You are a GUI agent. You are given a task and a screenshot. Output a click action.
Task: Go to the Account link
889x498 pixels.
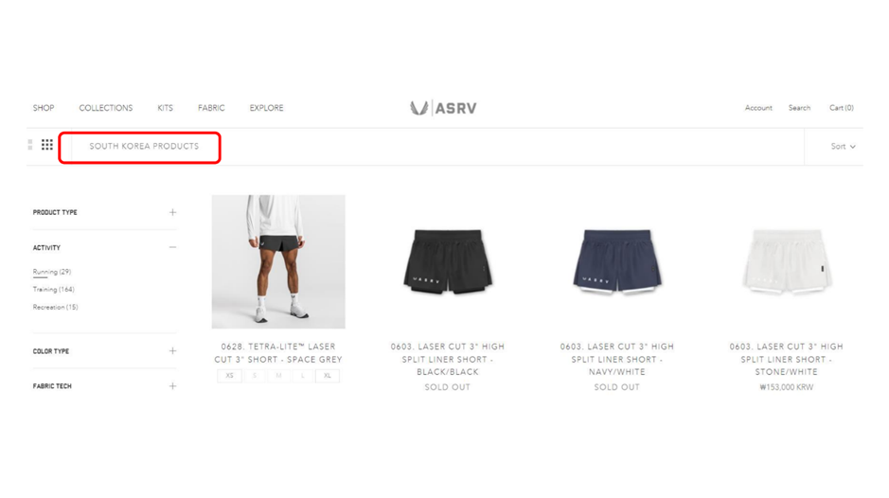(758, 108)
